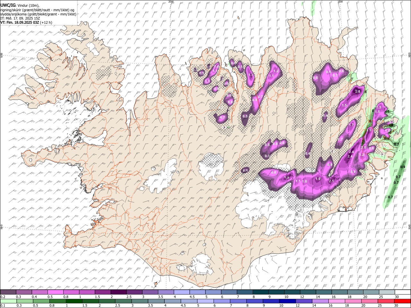Pick the top legend light grey swatch between 25 and 30
This screenshot has height=308, width=411.
point(387,292)
